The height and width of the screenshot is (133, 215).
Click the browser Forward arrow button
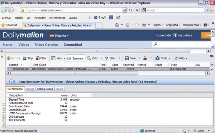(x=11, y=10)
